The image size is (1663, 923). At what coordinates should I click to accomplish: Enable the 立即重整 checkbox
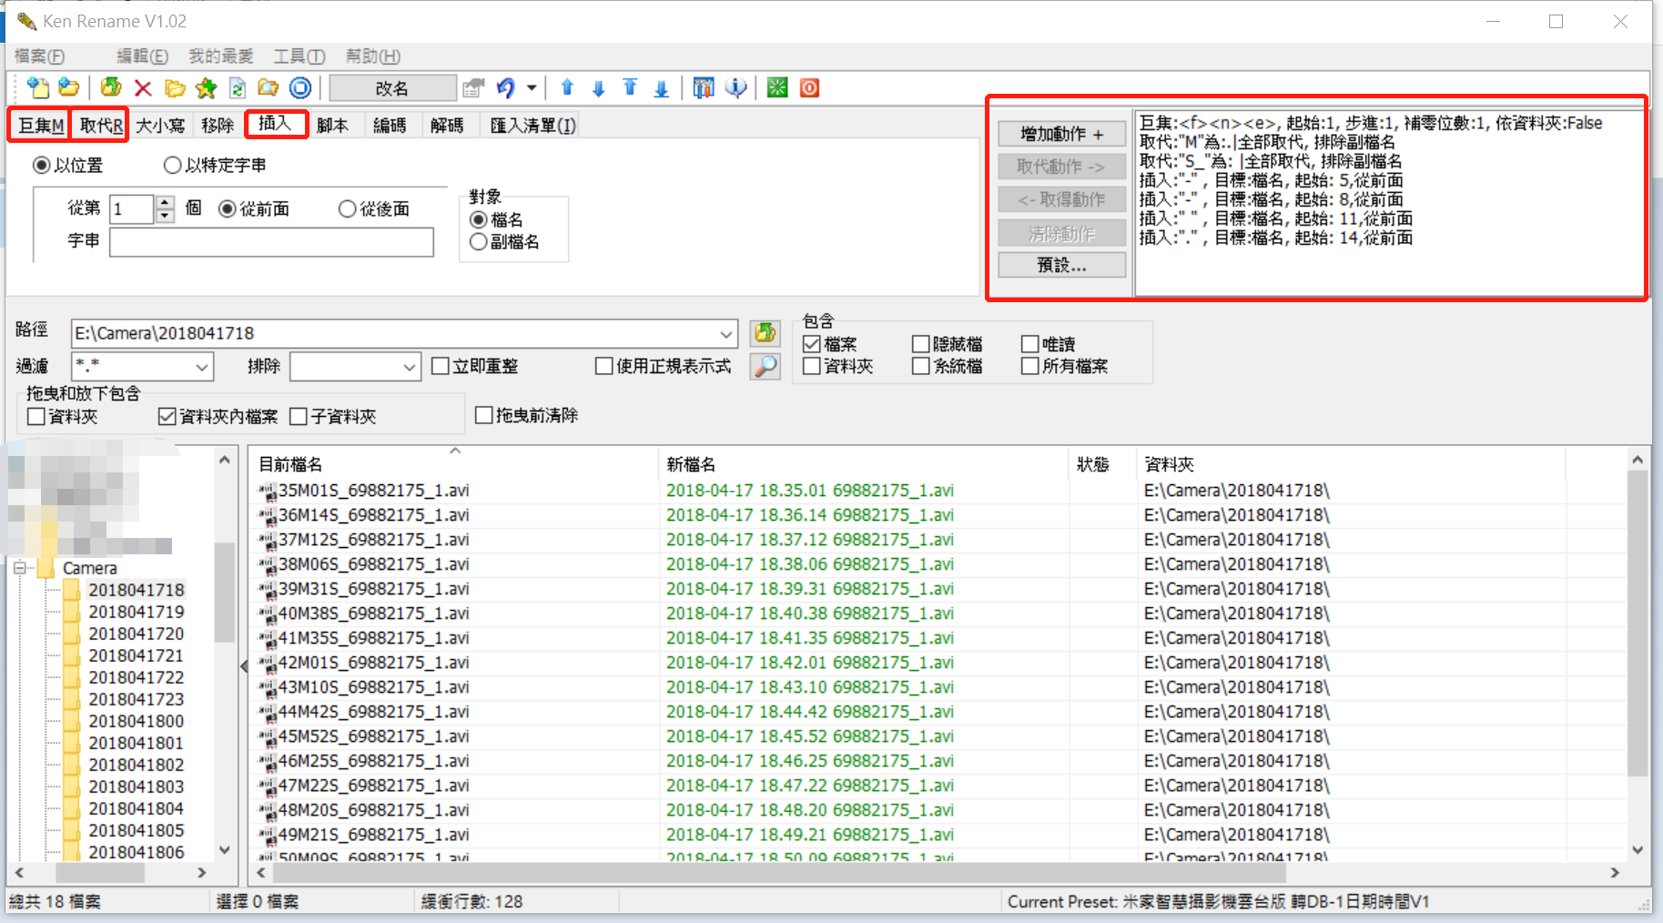[441, 366]
